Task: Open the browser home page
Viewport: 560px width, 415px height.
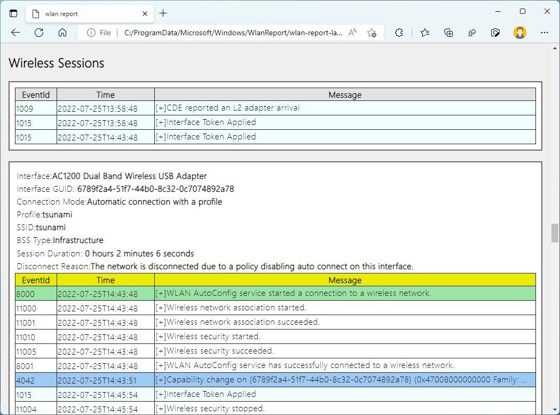Action: click(x=62, y=33)
